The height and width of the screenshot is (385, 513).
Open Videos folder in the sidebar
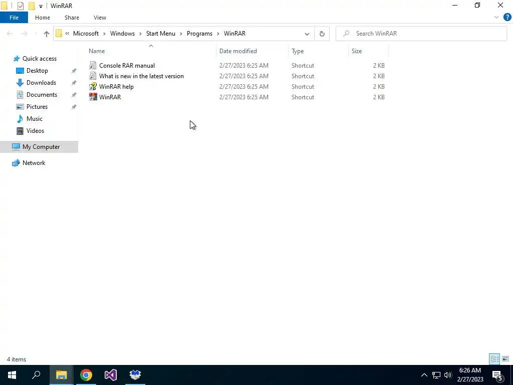pyautogui.click(x=35, y=131)
